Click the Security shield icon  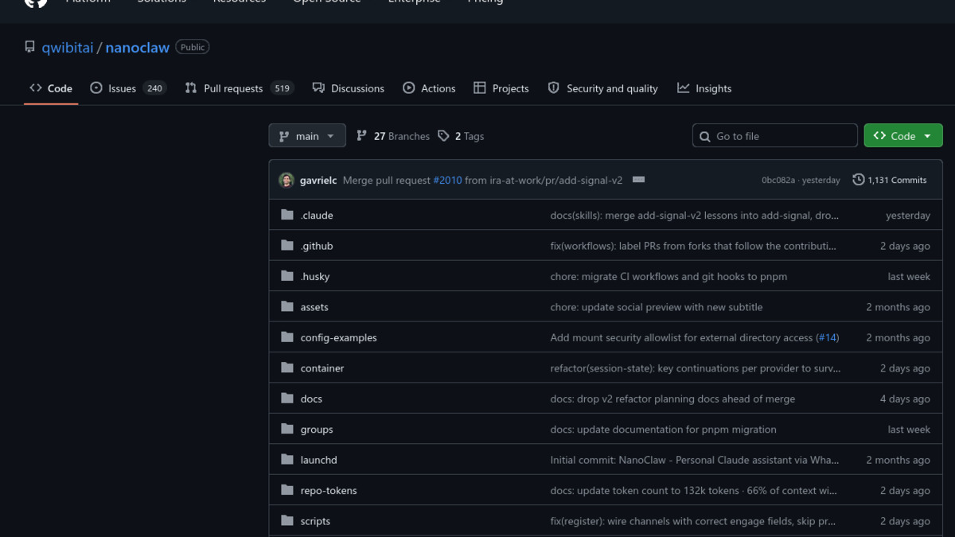pyautogui.click(x=553, y=88)
